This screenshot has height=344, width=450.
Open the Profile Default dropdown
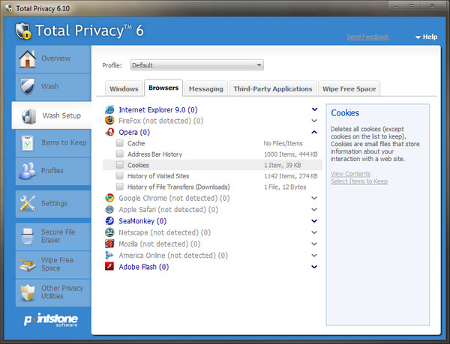197,65
